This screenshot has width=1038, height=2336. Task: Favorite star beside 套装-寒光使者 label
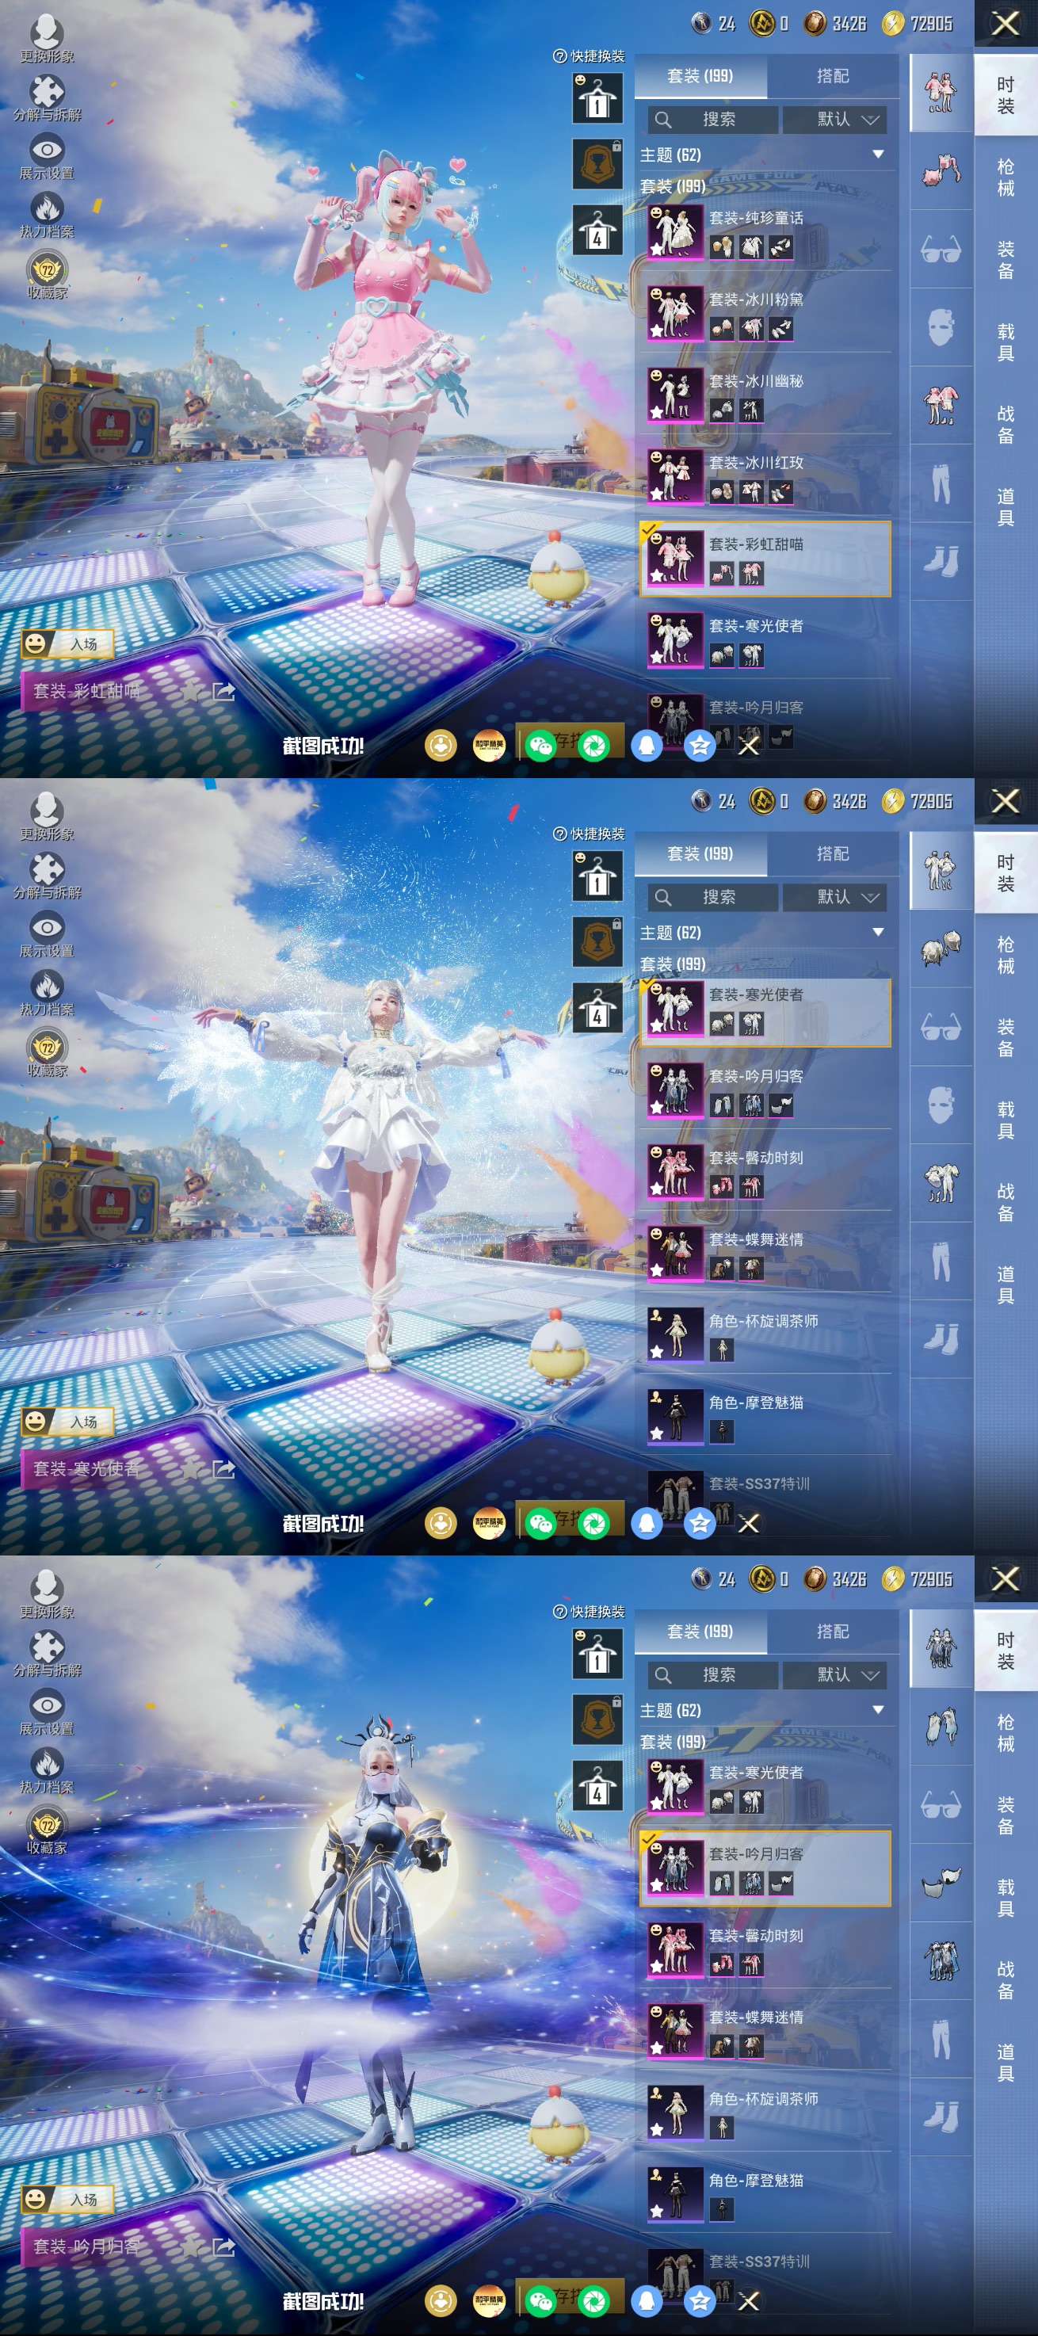pyautogui.click(x=189, y=1470)
